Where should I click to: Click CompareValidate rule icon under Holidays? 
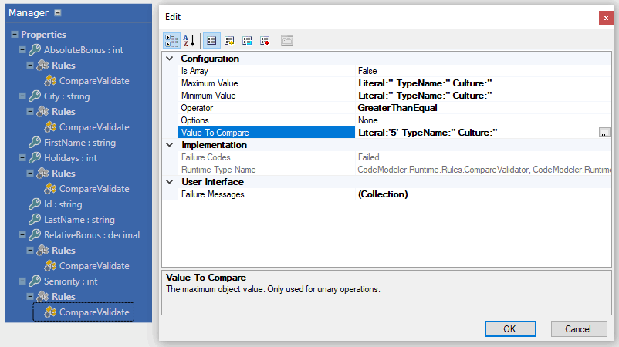click(x=50, y=188)
